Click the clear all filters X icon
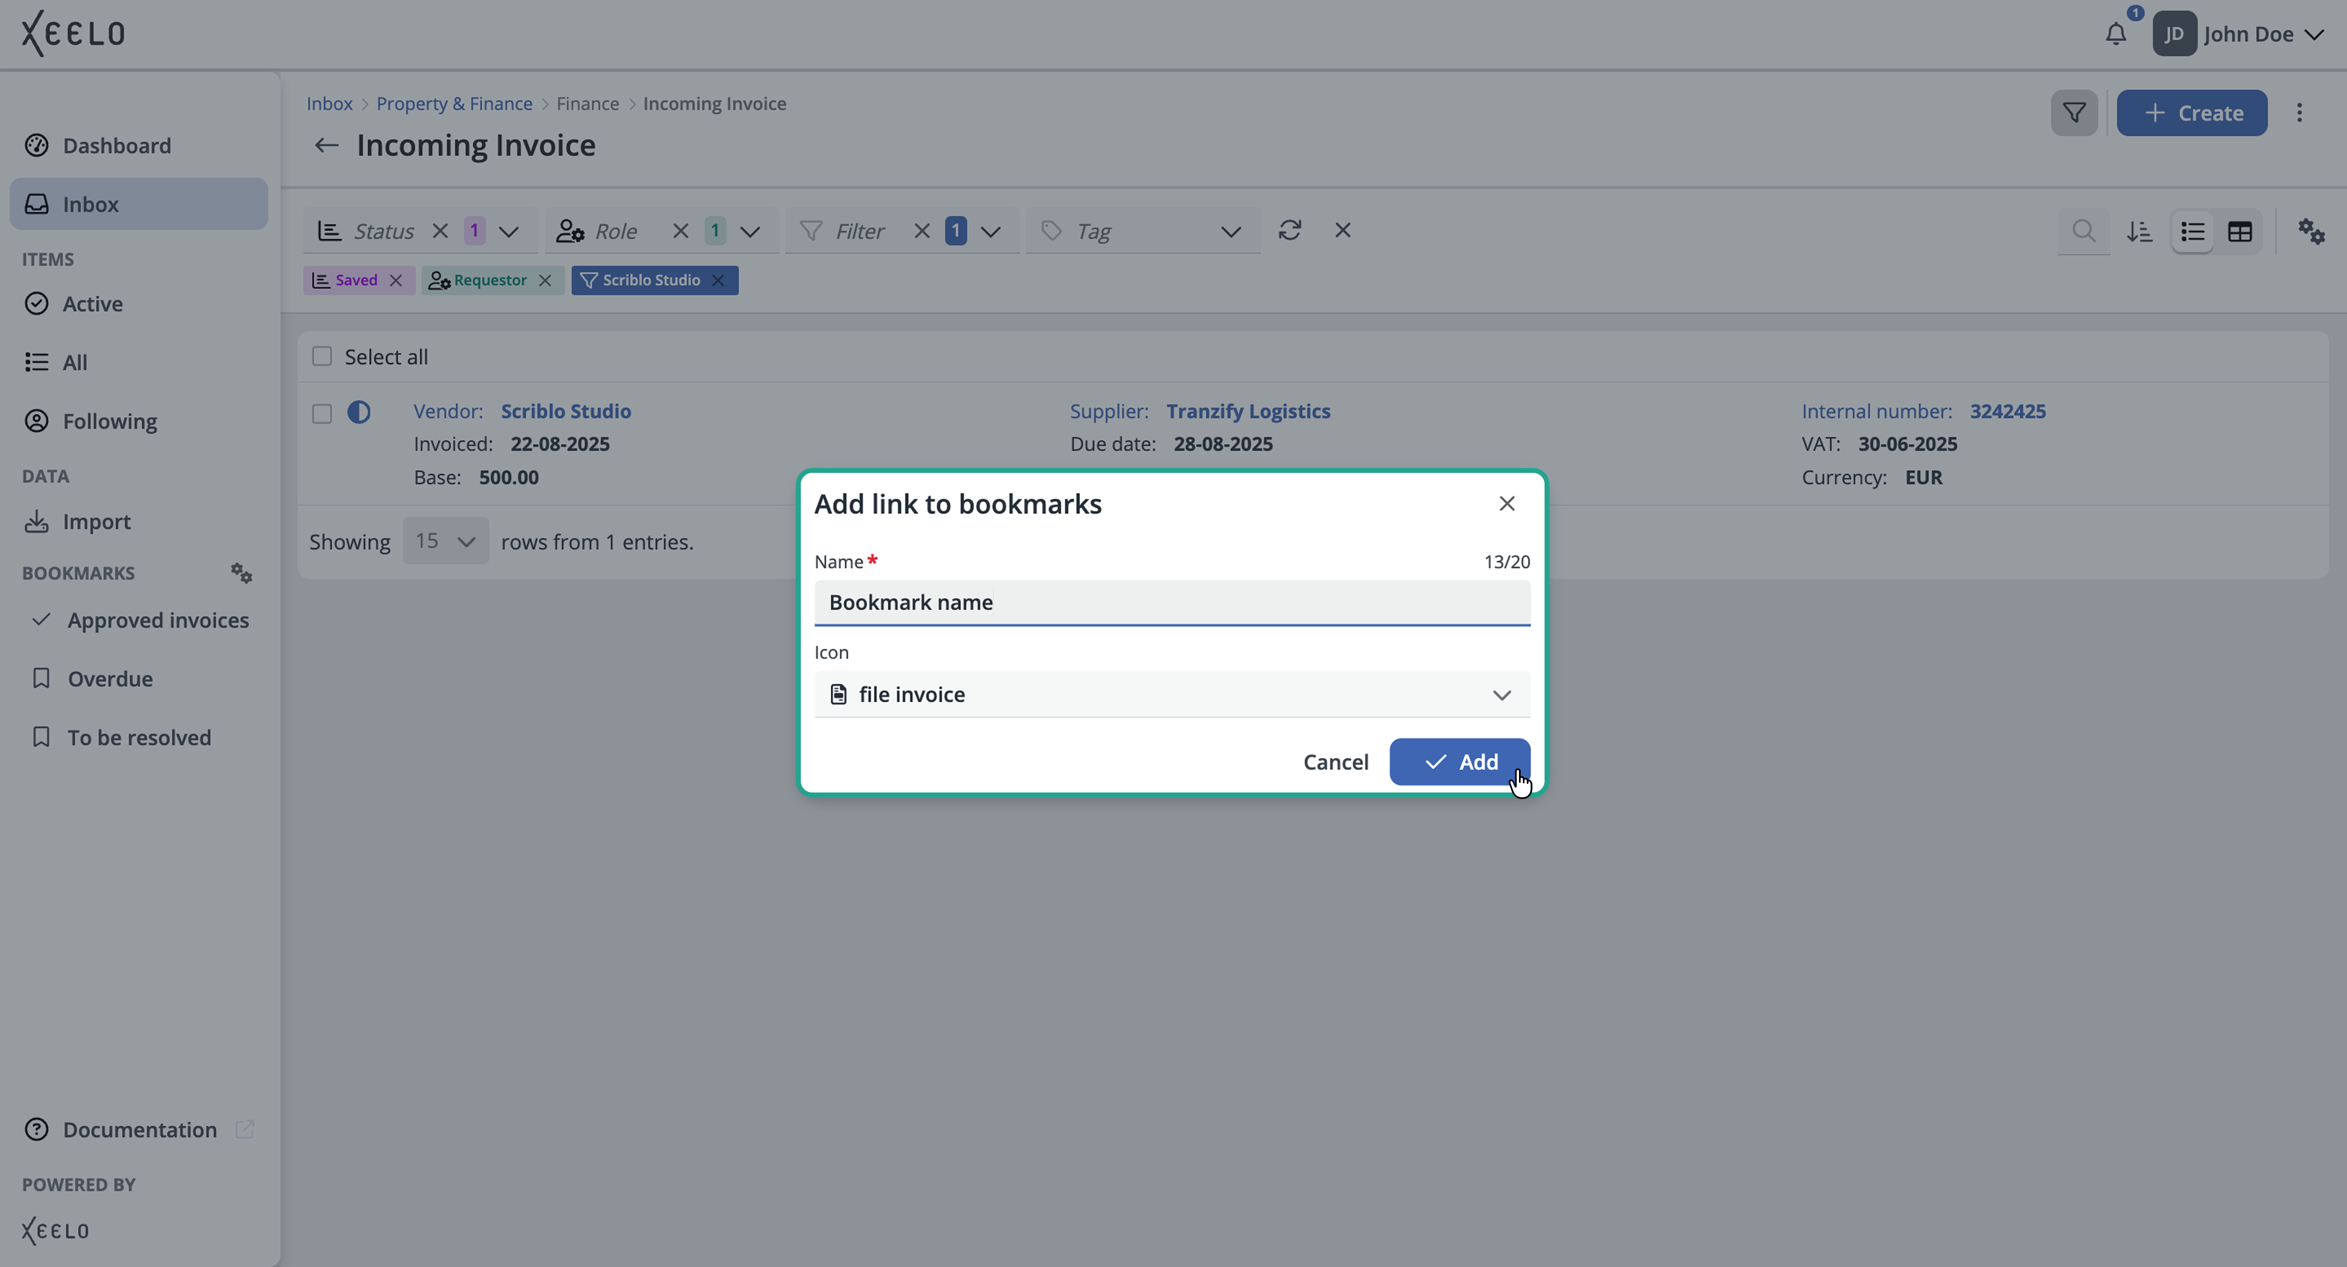2347x1267 pixels. [1343, 229]
